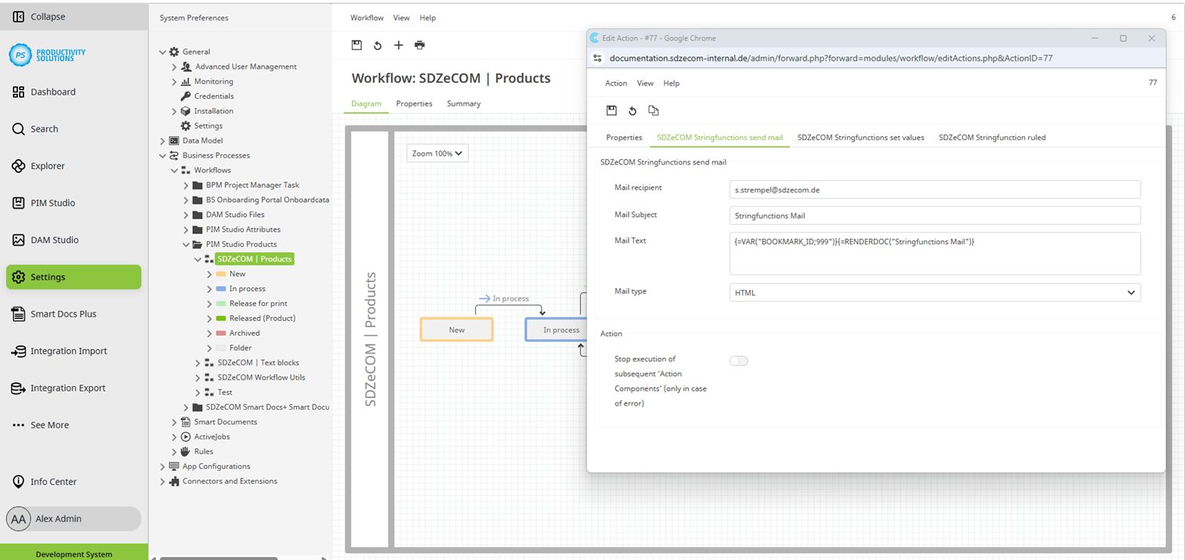Screen dimensions: 1185x560
Task: Open the Zoom 100% dropdown
Action: [437, 154]
